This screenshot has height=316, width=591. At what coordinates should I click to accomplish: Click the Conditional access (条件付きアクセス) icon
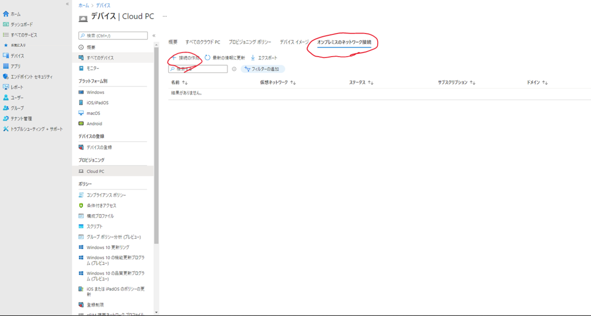81,205
